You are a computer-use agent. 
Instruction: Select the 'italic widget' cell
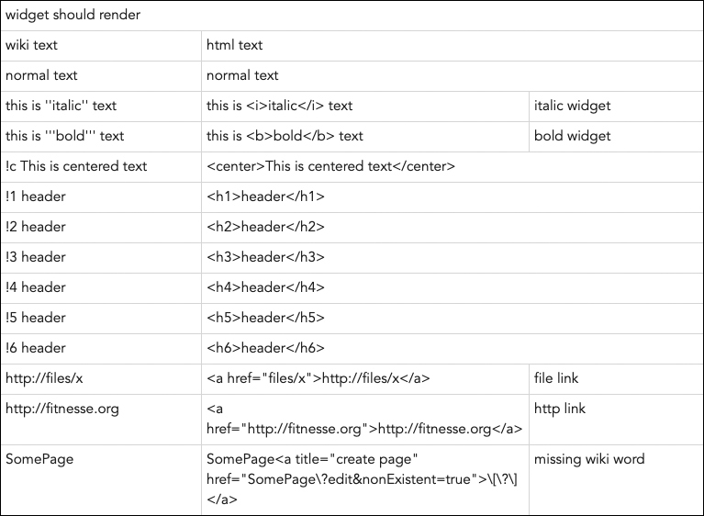coord(572,106)
